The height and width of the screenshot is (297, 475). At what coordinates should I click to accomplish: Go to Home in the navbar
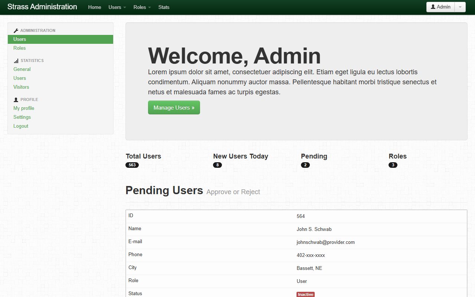(x=95, y=7)
